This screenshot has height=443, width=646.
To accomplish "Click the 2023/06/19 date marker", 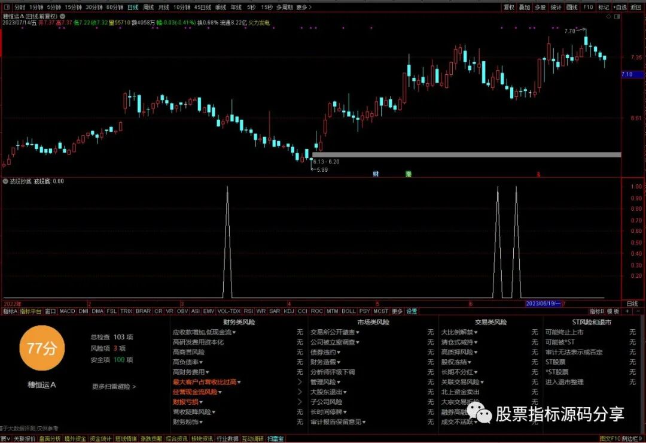I will 543,304.
